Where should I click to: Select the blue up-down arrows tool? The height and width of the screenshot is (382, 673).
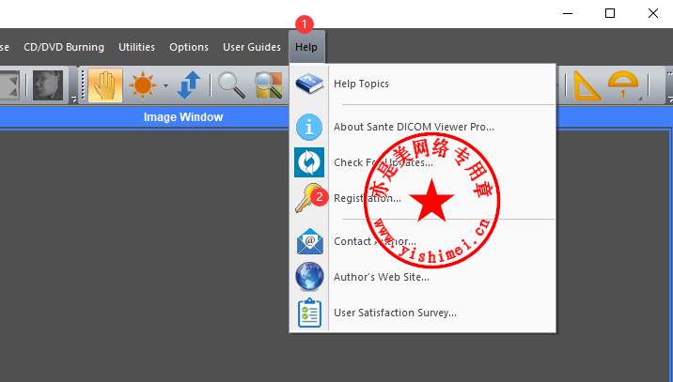pos(189,84)
